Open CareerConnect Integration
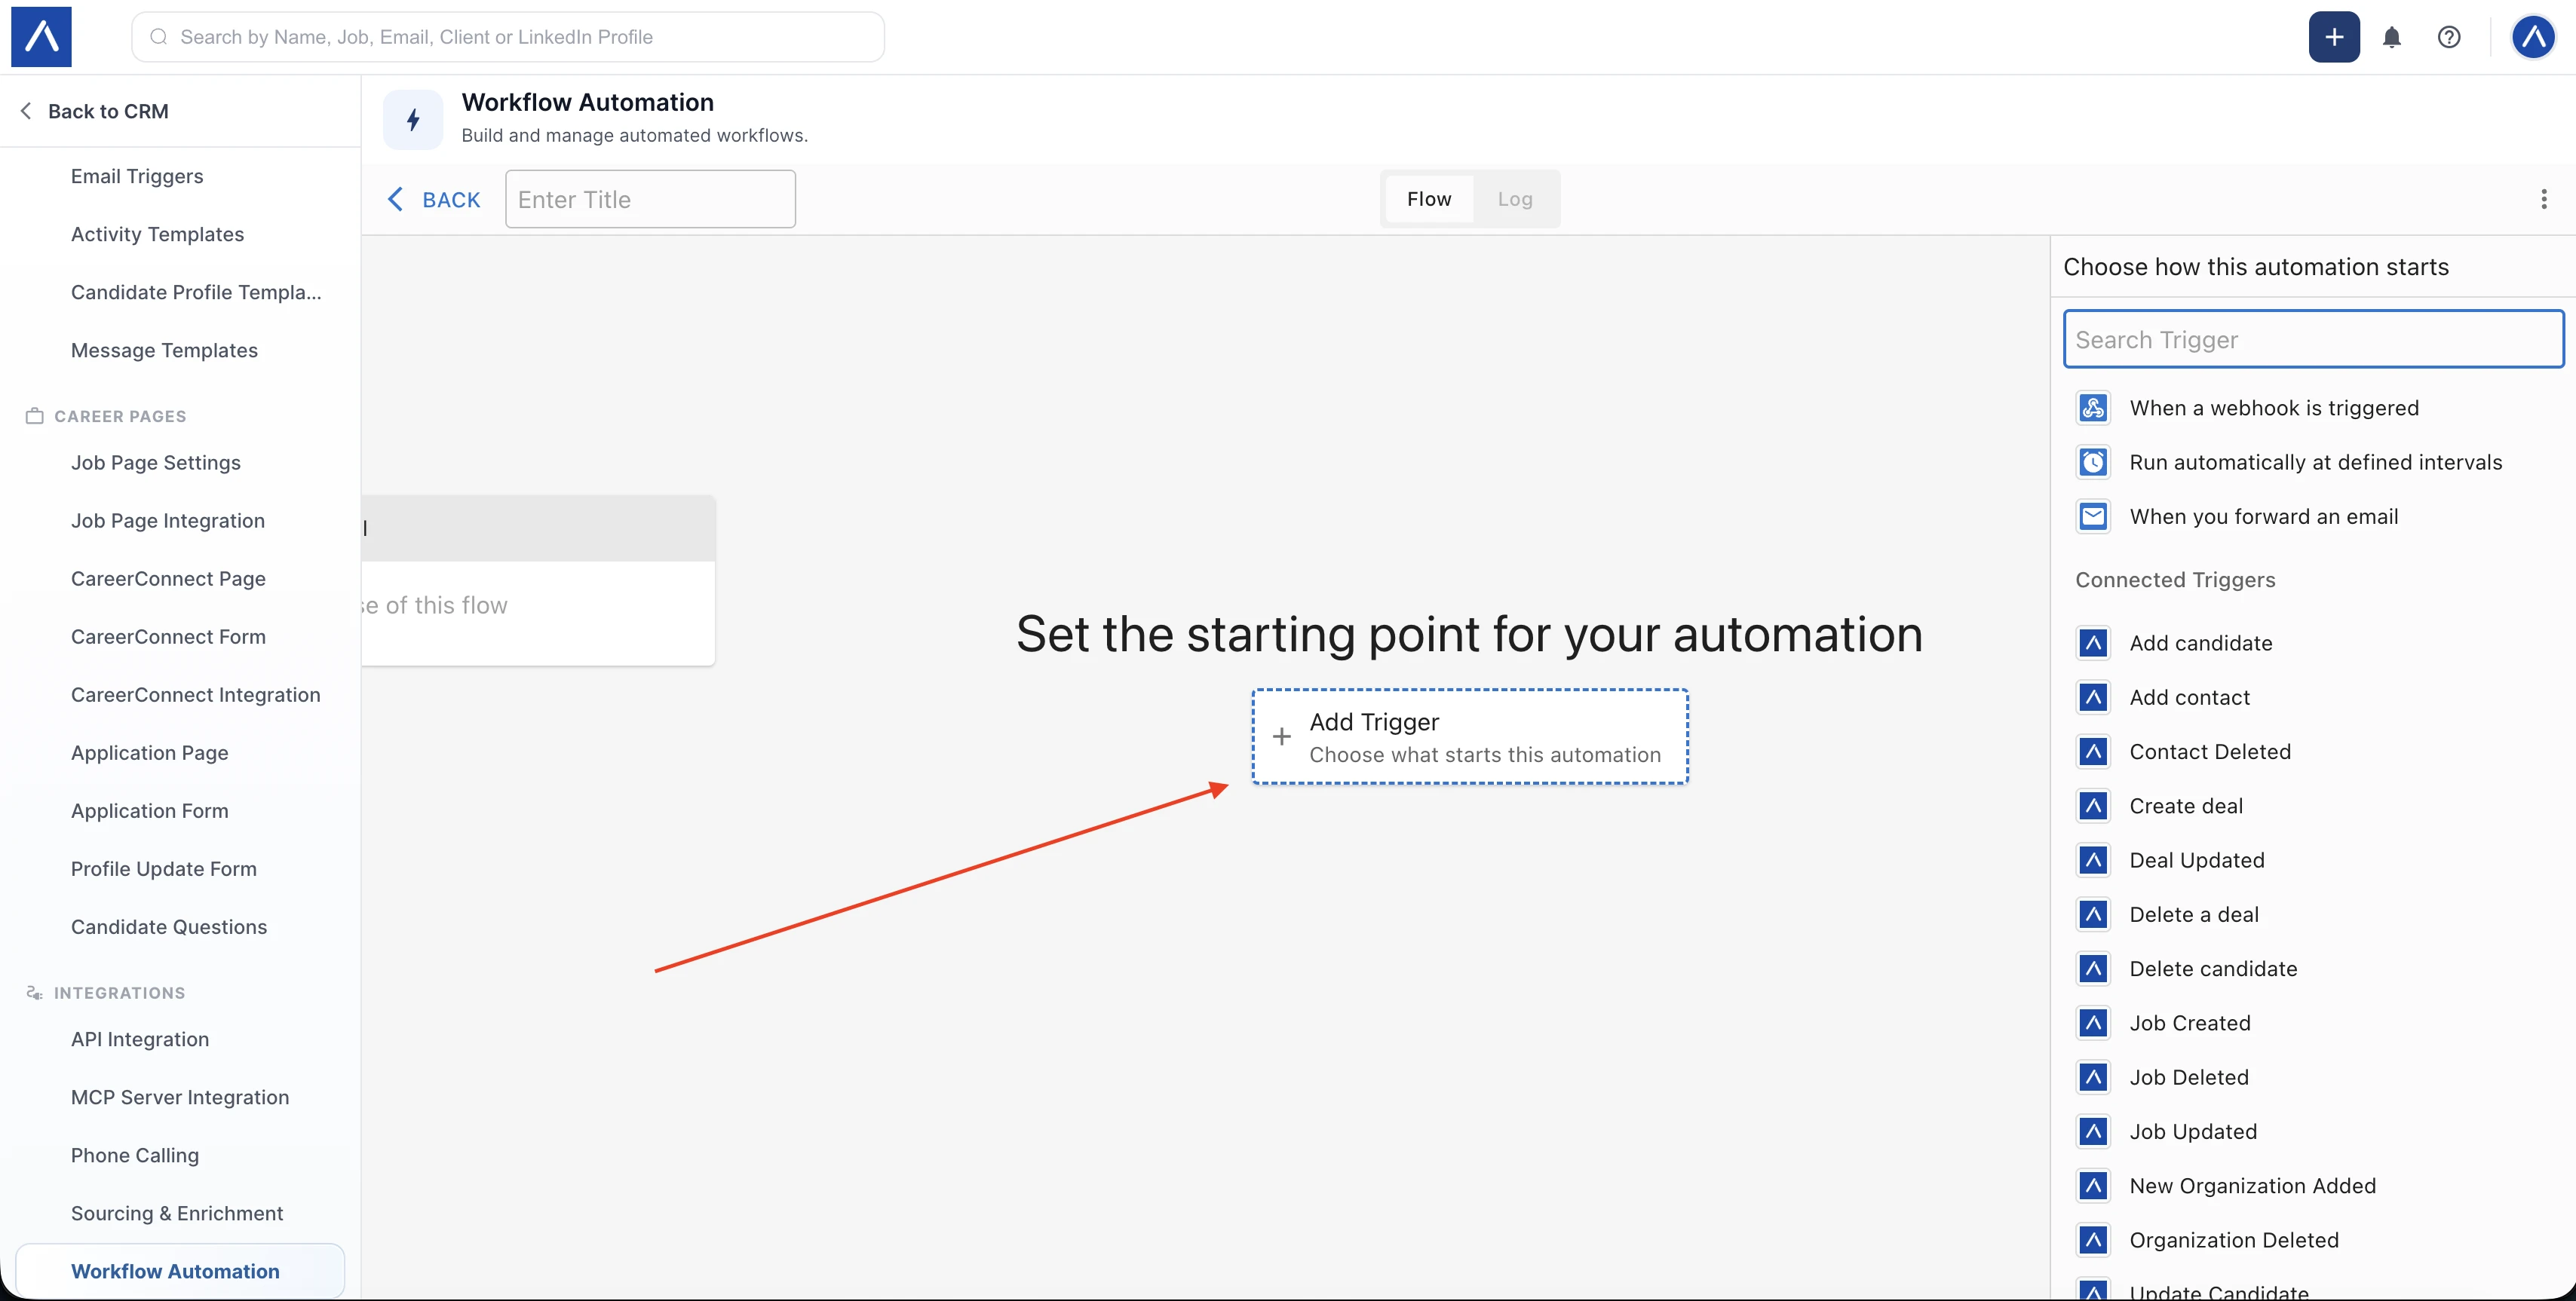The width and height of the screenshot is (2576, 1301). coord(195,694)
